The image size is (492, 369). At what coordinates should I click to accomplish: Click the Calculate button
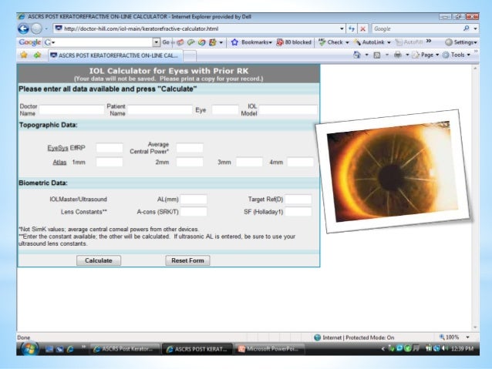click(x=99, y=260)
